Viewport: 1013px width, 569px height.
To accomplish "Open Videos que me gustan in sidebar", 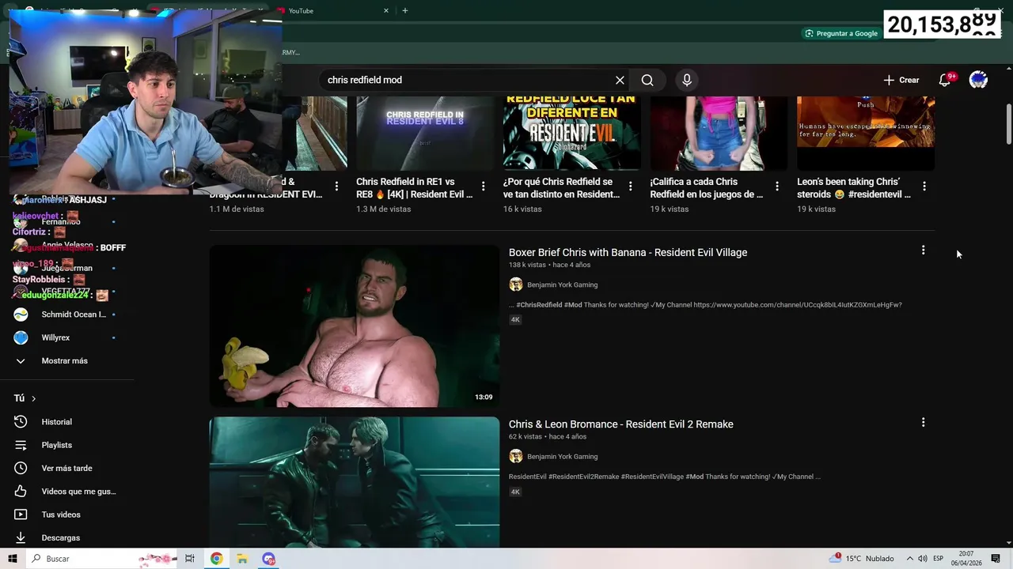I will pyautogui.click(x=78, y=492).
